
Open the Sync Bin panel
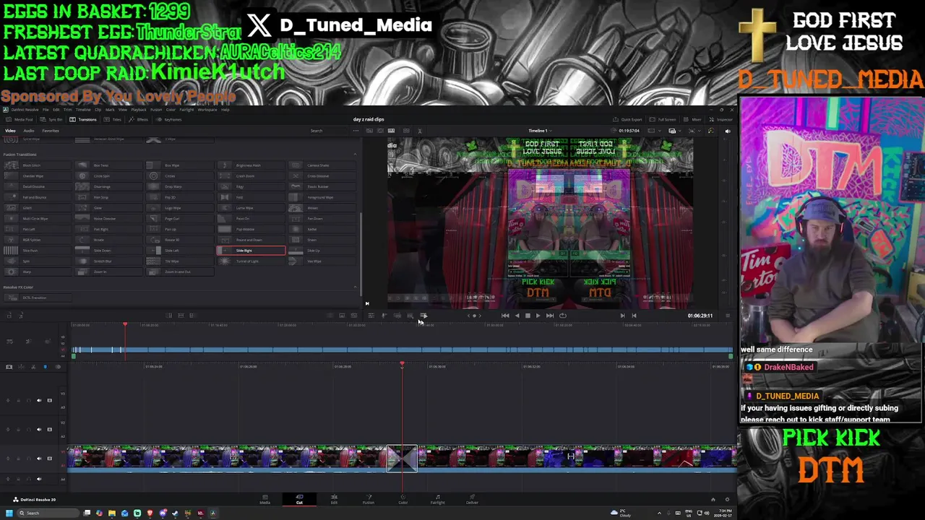tap(51, 119)
